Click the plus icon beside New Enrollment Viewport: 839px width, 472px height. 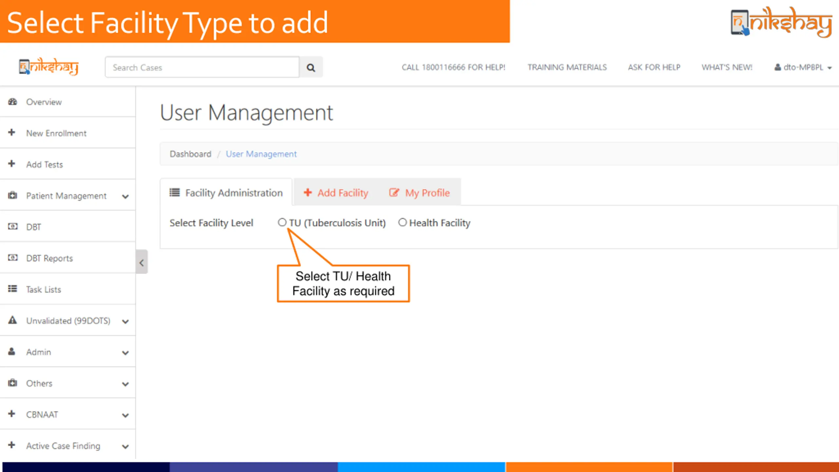click(12, 132)
